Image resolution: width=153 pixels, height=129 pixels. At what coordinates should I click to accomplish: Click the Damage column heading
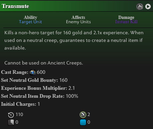pos(126,17)
